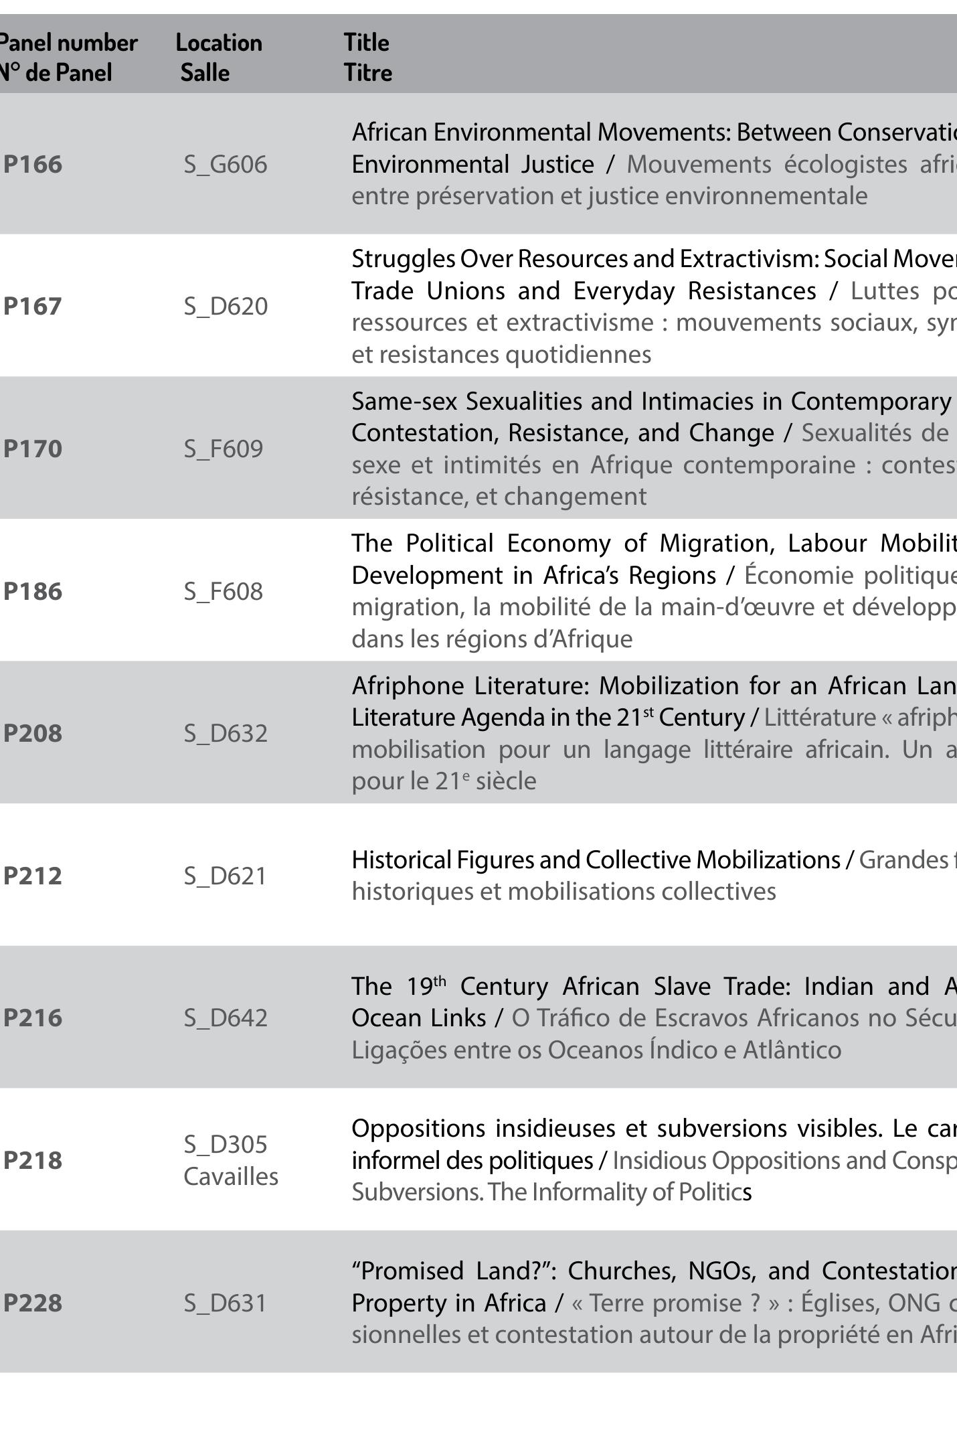The width and height of the screenshot is (957, 1434).
Task: Click panel number P228
Action: 33,1303
